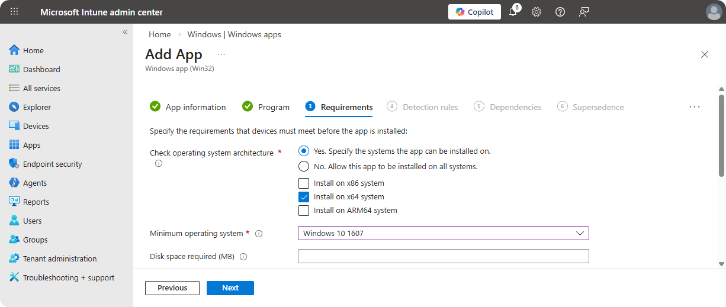
Task: Switch to the Program step tab
Action: (x=266, y=107)
